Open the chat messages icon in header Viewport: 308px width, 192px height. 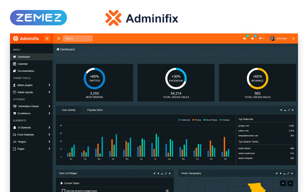[244, 38]
